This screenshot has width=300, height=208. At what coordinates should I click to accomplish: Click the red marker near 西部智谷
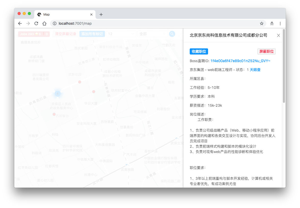(x=54, y=114)
